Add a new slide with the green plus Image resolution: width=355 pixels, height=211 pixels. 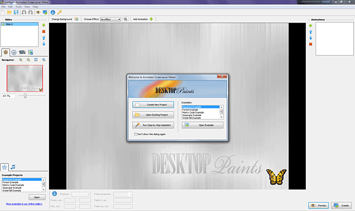[x=44, y=25]
